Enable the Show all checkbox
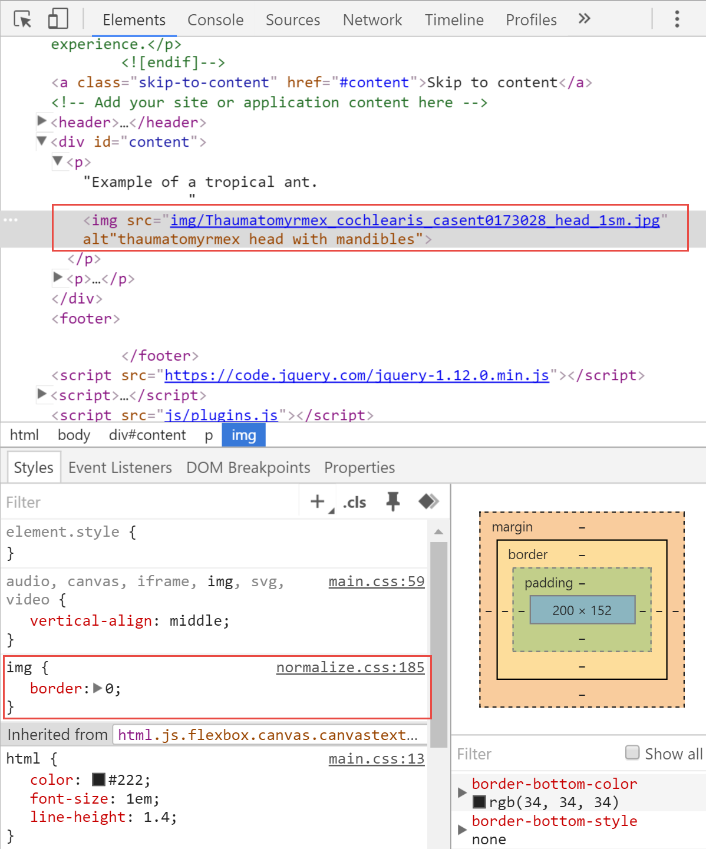The height and width of the screenshot is (849, 706). click(632, 752)
